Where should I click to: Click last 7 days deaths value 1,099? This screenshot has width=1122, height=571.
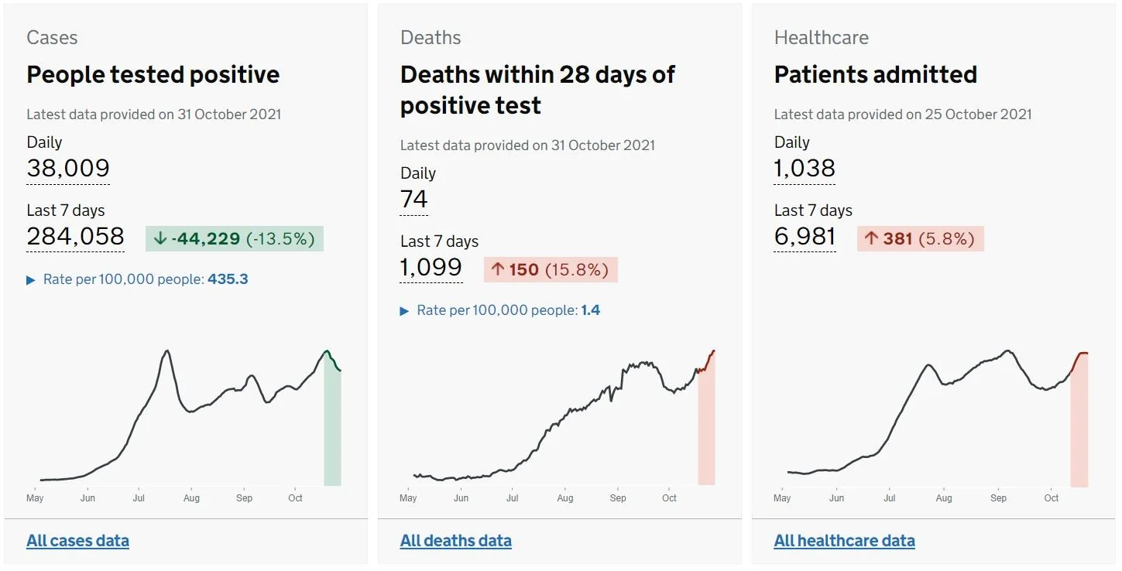[x=431, y=267]
